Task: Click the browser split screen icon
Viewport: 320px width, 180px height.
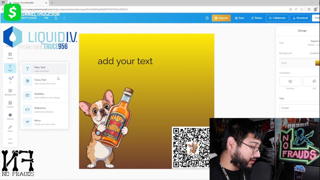Action: click(290, 9)
